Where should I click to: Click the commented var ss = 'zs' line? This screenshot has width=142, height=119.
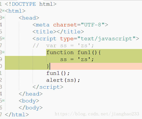(x=63, y=46)
